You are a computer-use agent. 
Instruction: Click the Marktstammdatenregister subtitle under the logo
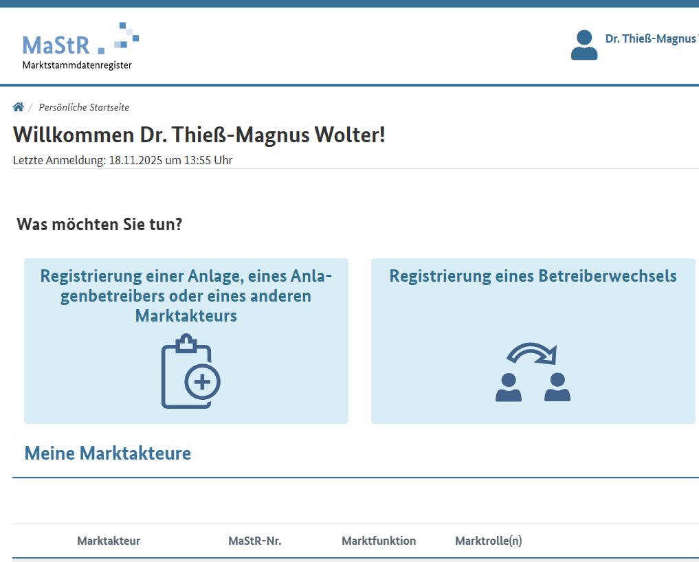[x=77, y=65]
